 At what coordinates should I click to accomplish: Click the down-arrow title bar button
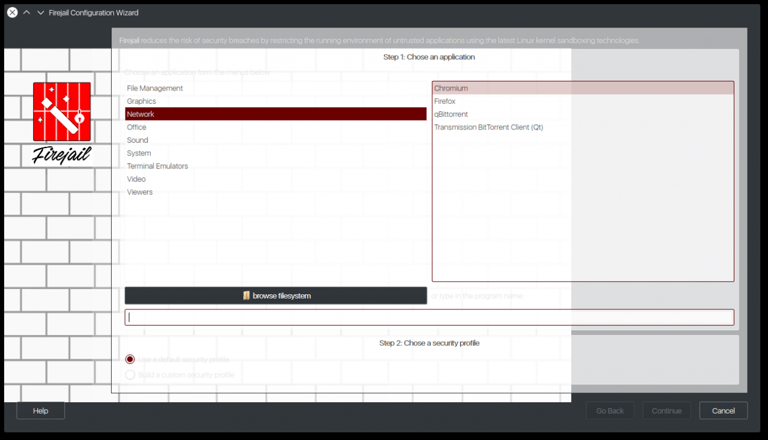(x=41, y=13)
